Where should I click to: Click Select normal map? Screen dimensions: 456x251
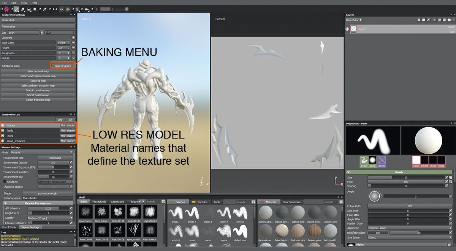click(38, 71)
